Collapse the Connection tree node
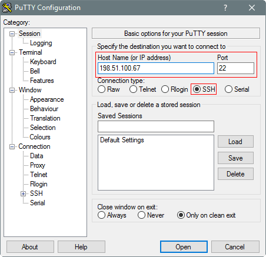 tap(12, 147)
